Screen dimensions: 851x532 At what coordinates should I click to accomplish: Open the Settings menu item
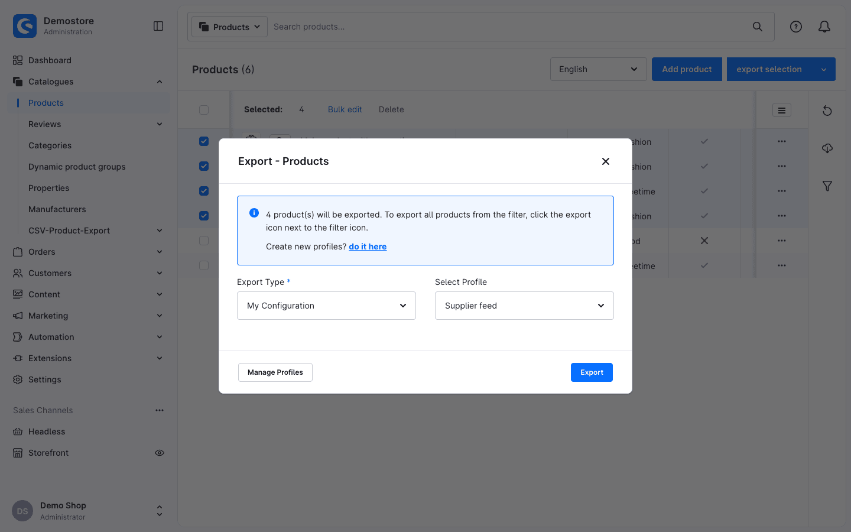click(x=45, y=379)
